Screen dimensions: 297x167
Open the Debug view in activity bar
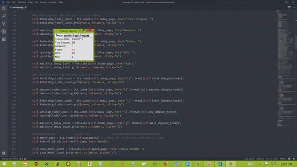pyautogui.click(x=4, y=32)
